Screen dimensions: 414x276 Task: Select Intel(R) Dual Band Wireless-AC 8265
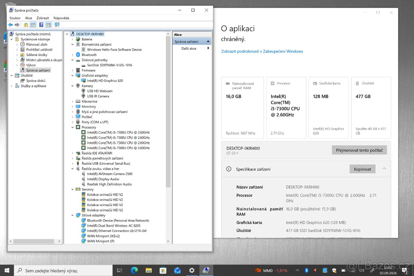pyautogui.click(x=114, y=226)
